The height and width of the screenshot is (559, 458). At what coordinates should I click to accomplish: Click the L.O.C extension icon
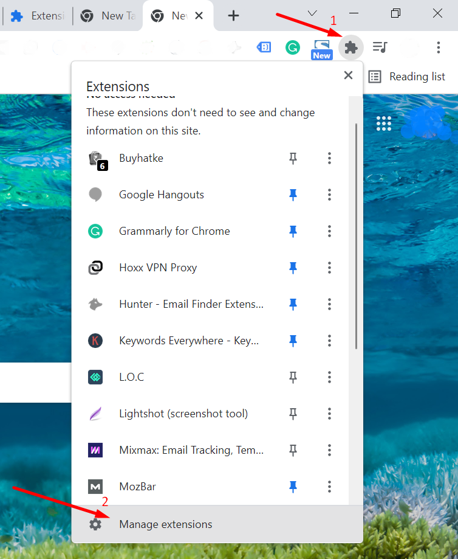(95, 377)
